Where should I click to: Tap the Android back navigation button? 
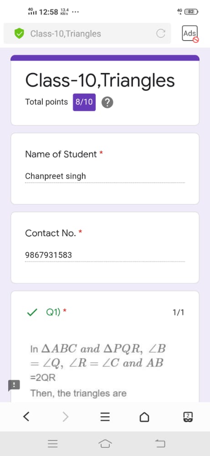(x=160, y=444)
